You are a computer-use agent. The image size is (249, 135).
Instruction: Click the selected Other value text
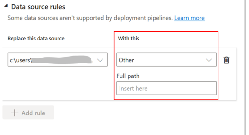tap(126, 60)
